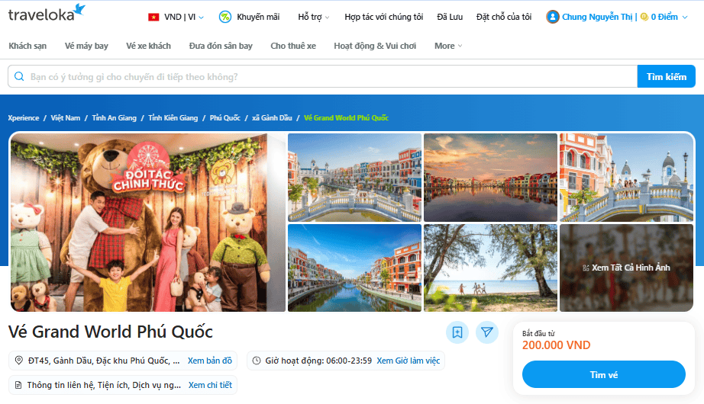The height and width of the screenshot is (404, 704).
Task: Click the gold points coin icon
Action: 644,17
